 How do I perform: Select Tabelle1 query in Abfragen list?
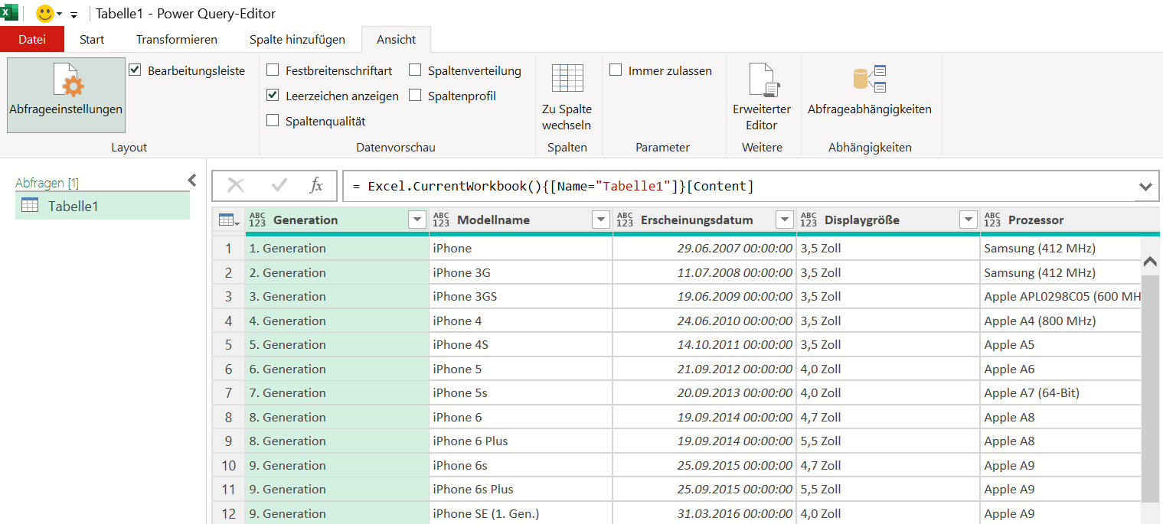103,206
